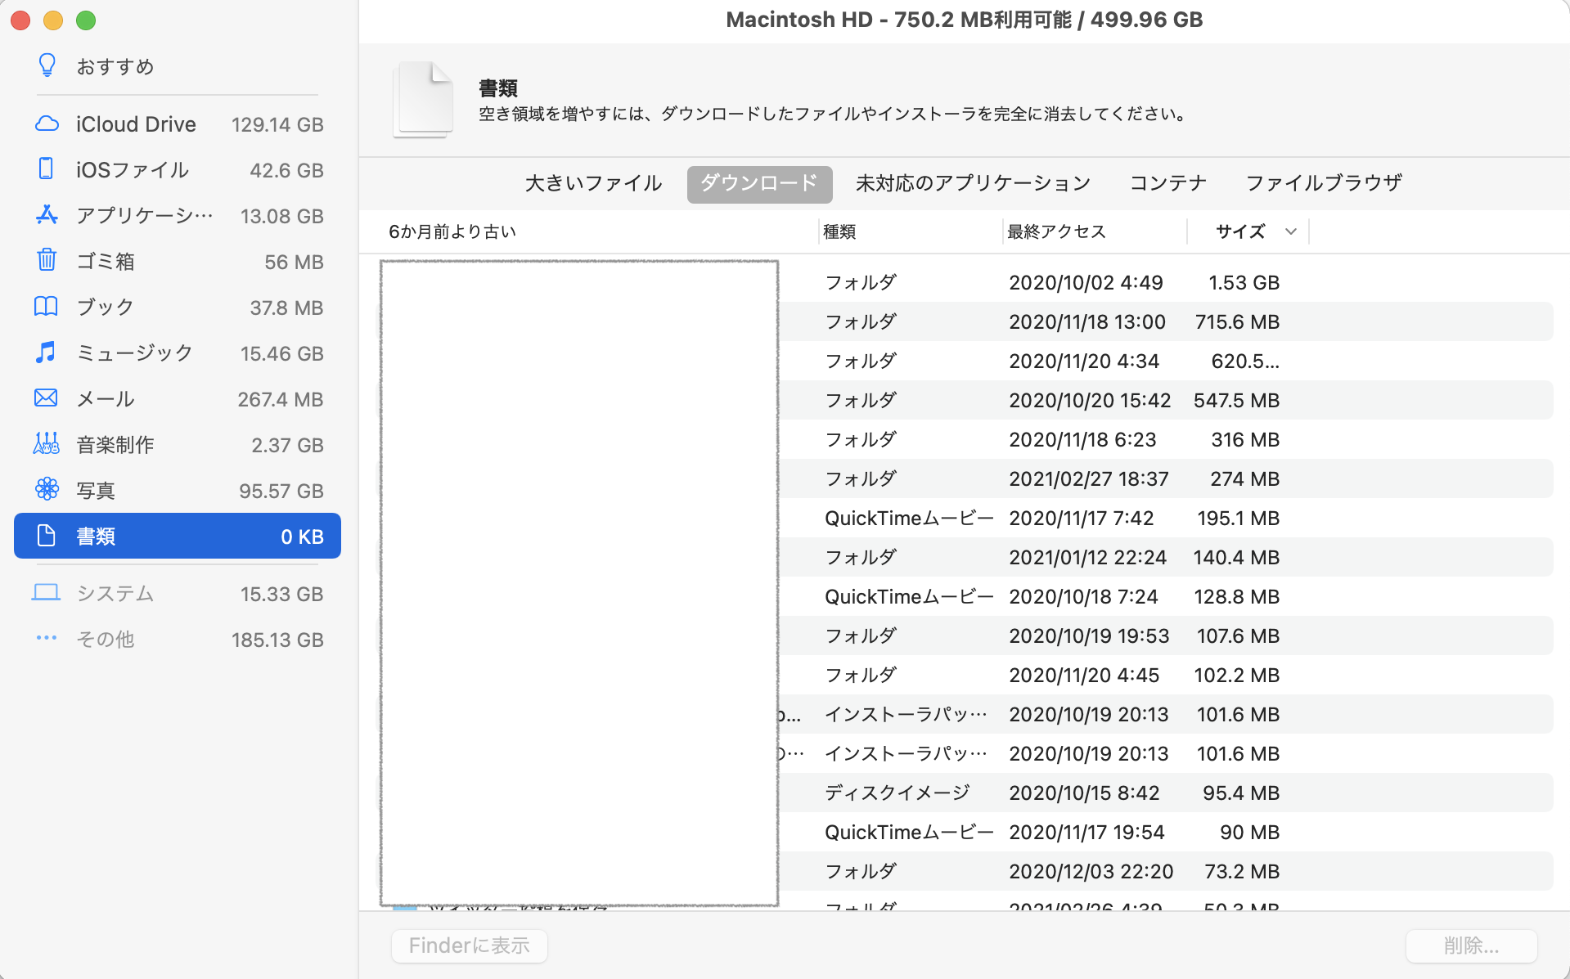Screen dimensions: 1570x979
Task: Select the iCloud Drive cloud icon
Action: coord(47,124)
